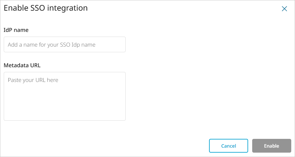
Task: Dismiss the dialog using the Cancel button
Action: (x=228, y=146)
